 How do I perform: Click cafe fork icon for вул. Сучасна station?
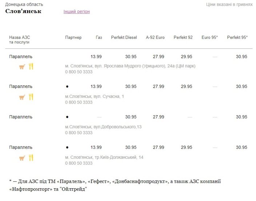(x=31, y=97)
